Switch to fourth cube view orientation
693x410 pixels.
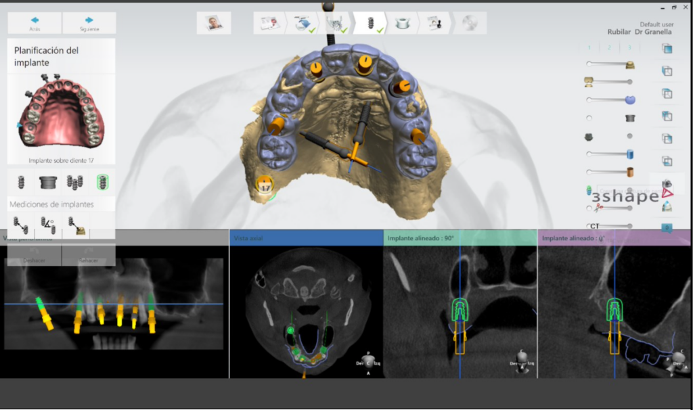click(667, 116)
